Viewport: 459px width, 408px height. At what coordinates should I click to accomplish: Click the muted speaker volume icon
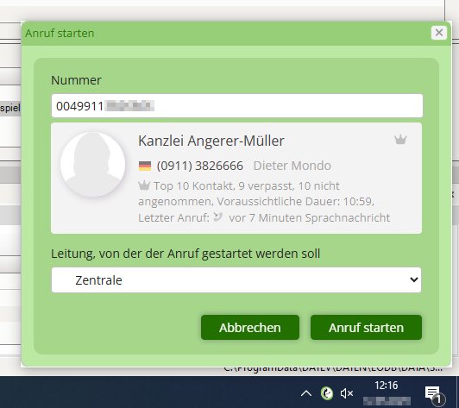tap(347, 393)
